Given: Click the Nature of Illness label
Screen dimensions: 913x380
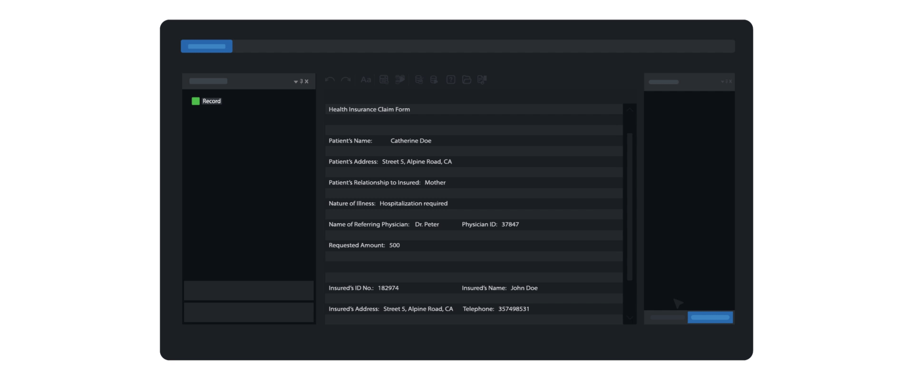Looking at the screenshot, I should [x=352, y=203].
